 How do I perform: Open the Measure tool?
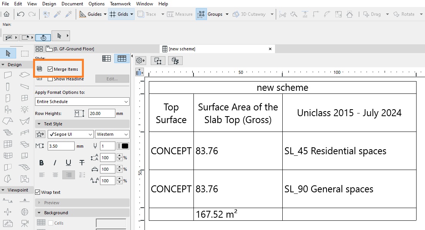pos(179,14)
